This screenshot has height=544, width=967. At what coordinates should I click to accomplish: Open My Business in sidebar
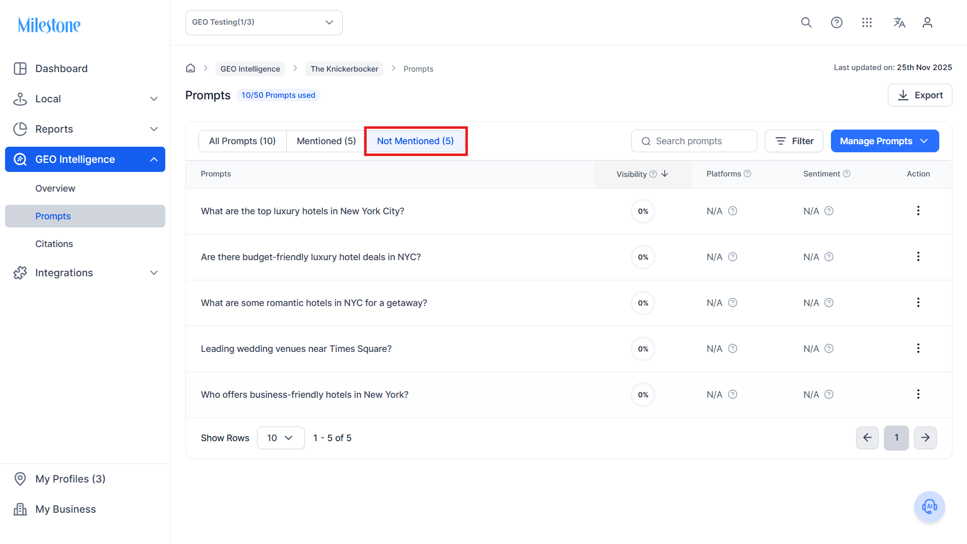pyautogui.click(x=85, y=509)
